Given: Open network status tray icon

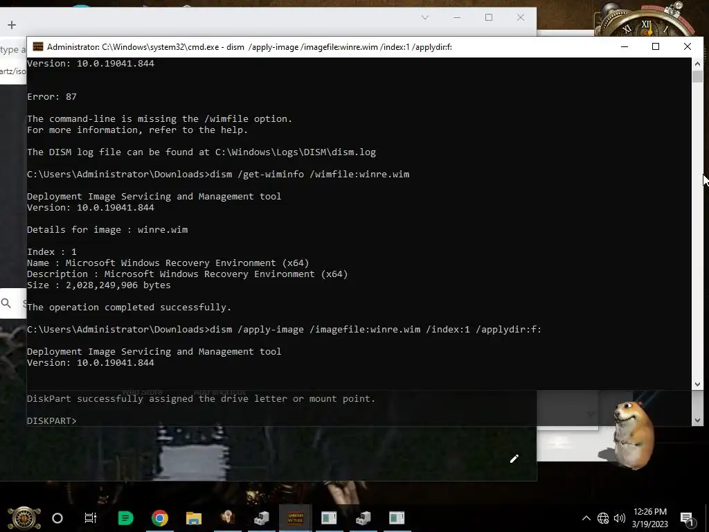Looking at the screenshot, I should 603,518.
